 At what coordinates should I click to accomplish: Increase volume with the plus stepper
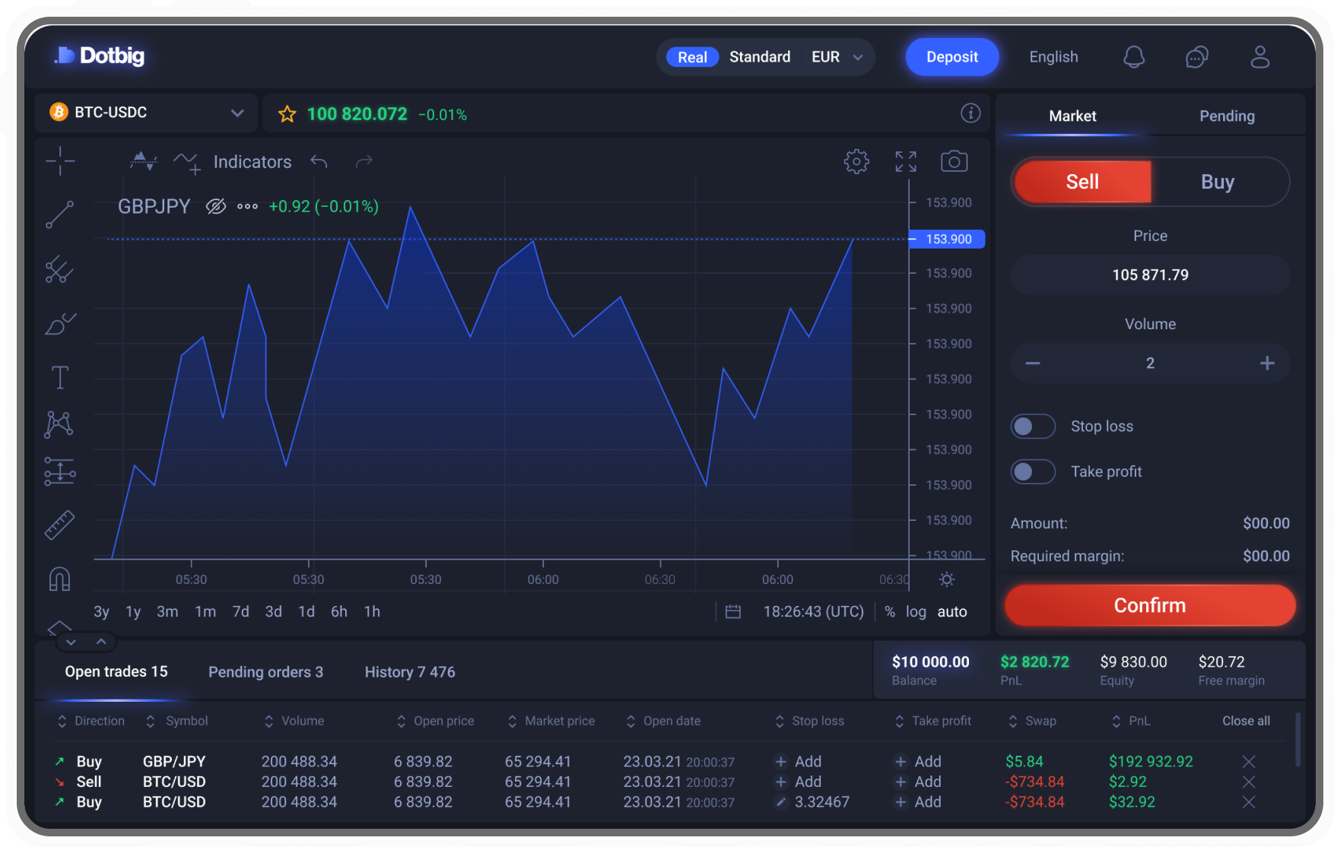point(1267,363)
